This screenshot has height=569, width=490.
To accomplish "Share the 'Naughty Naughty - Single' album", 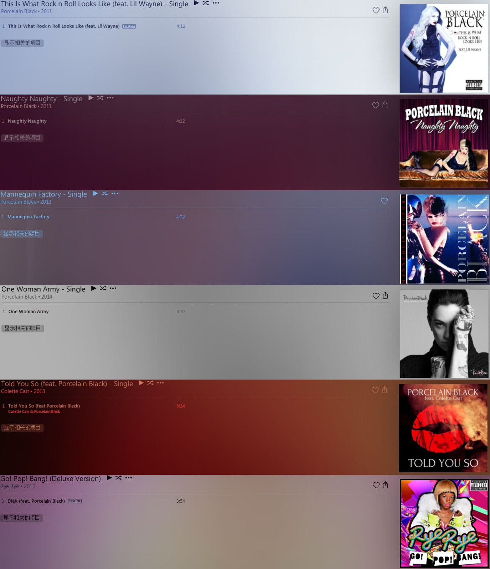I will [x=385, y=105].
